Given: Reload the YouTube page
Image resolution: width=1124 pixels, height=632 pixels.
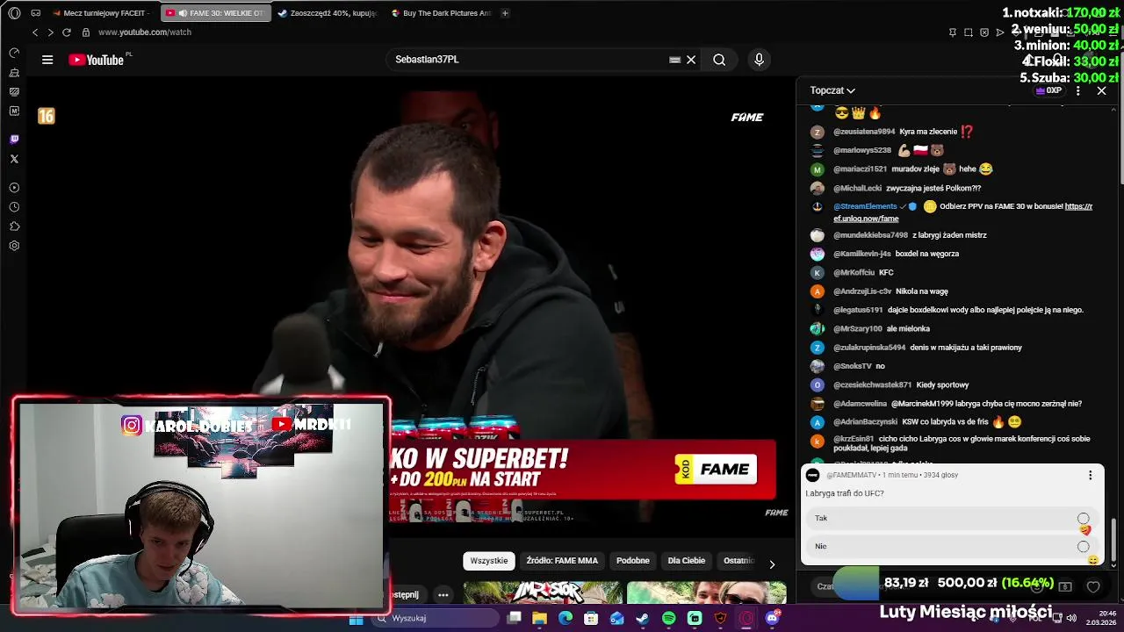Looking at the screenshot, I should tap(66, 32).
